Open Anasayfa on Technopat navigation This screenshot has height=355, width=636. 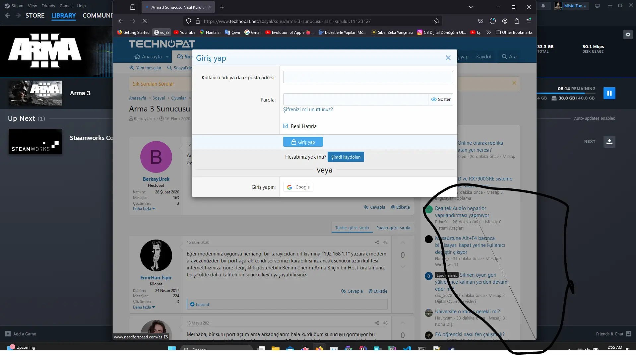(x=148, y=57)
